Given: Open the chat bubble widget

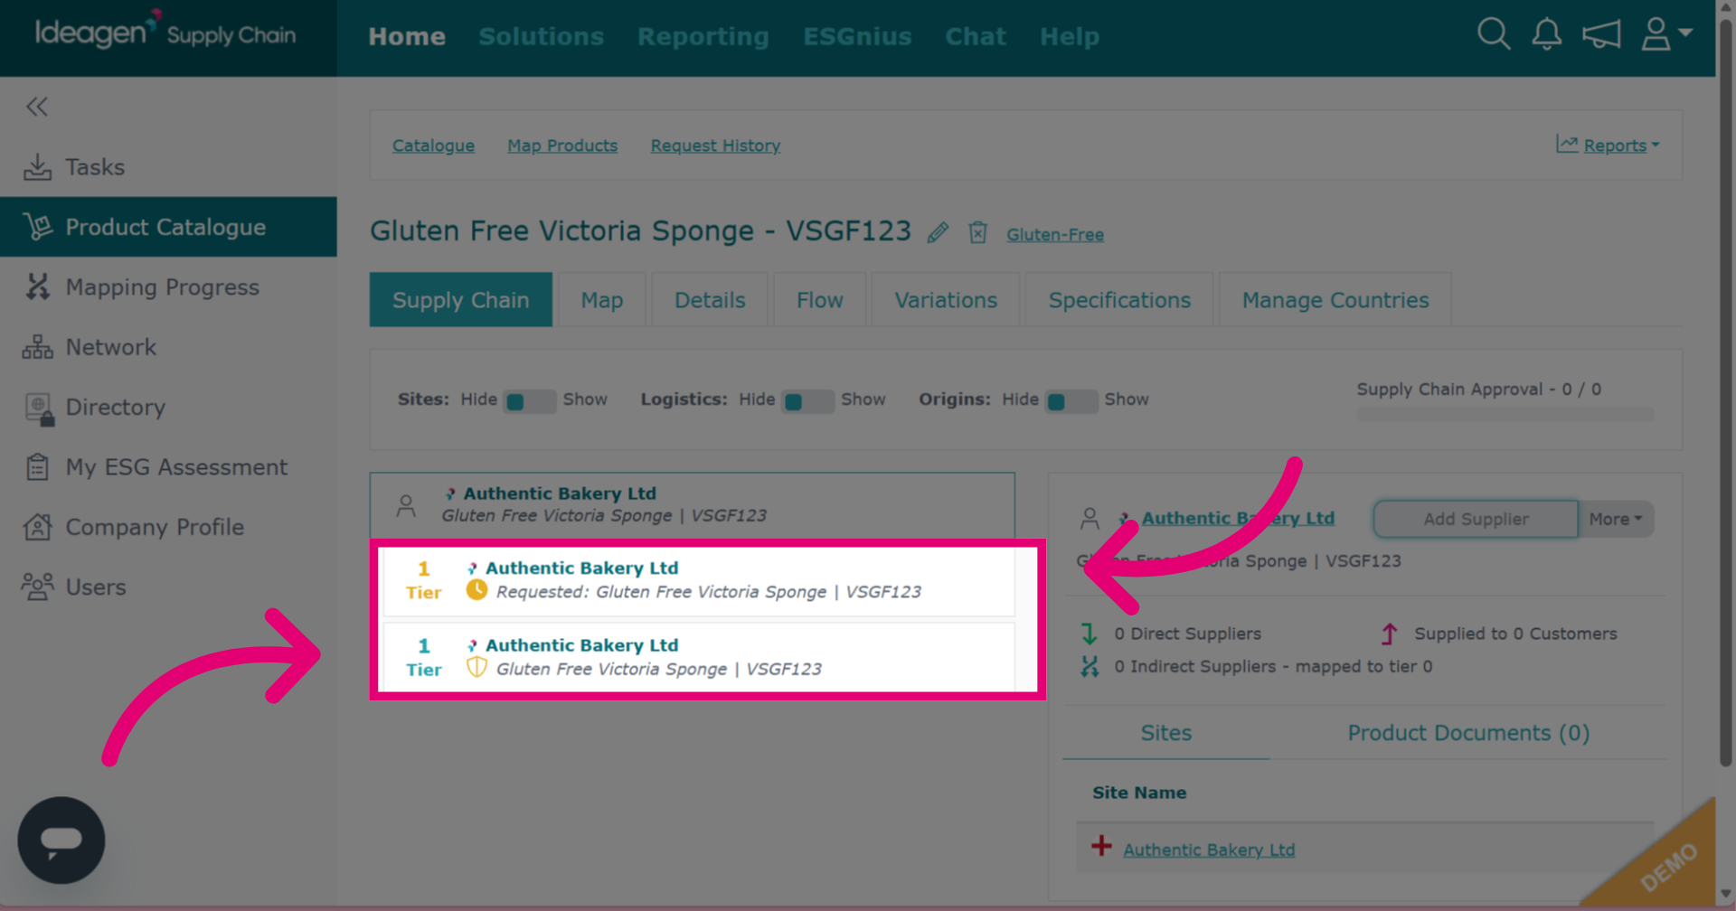Looking at the screenshot, I should pyautogui.click(x=61, y=840).
